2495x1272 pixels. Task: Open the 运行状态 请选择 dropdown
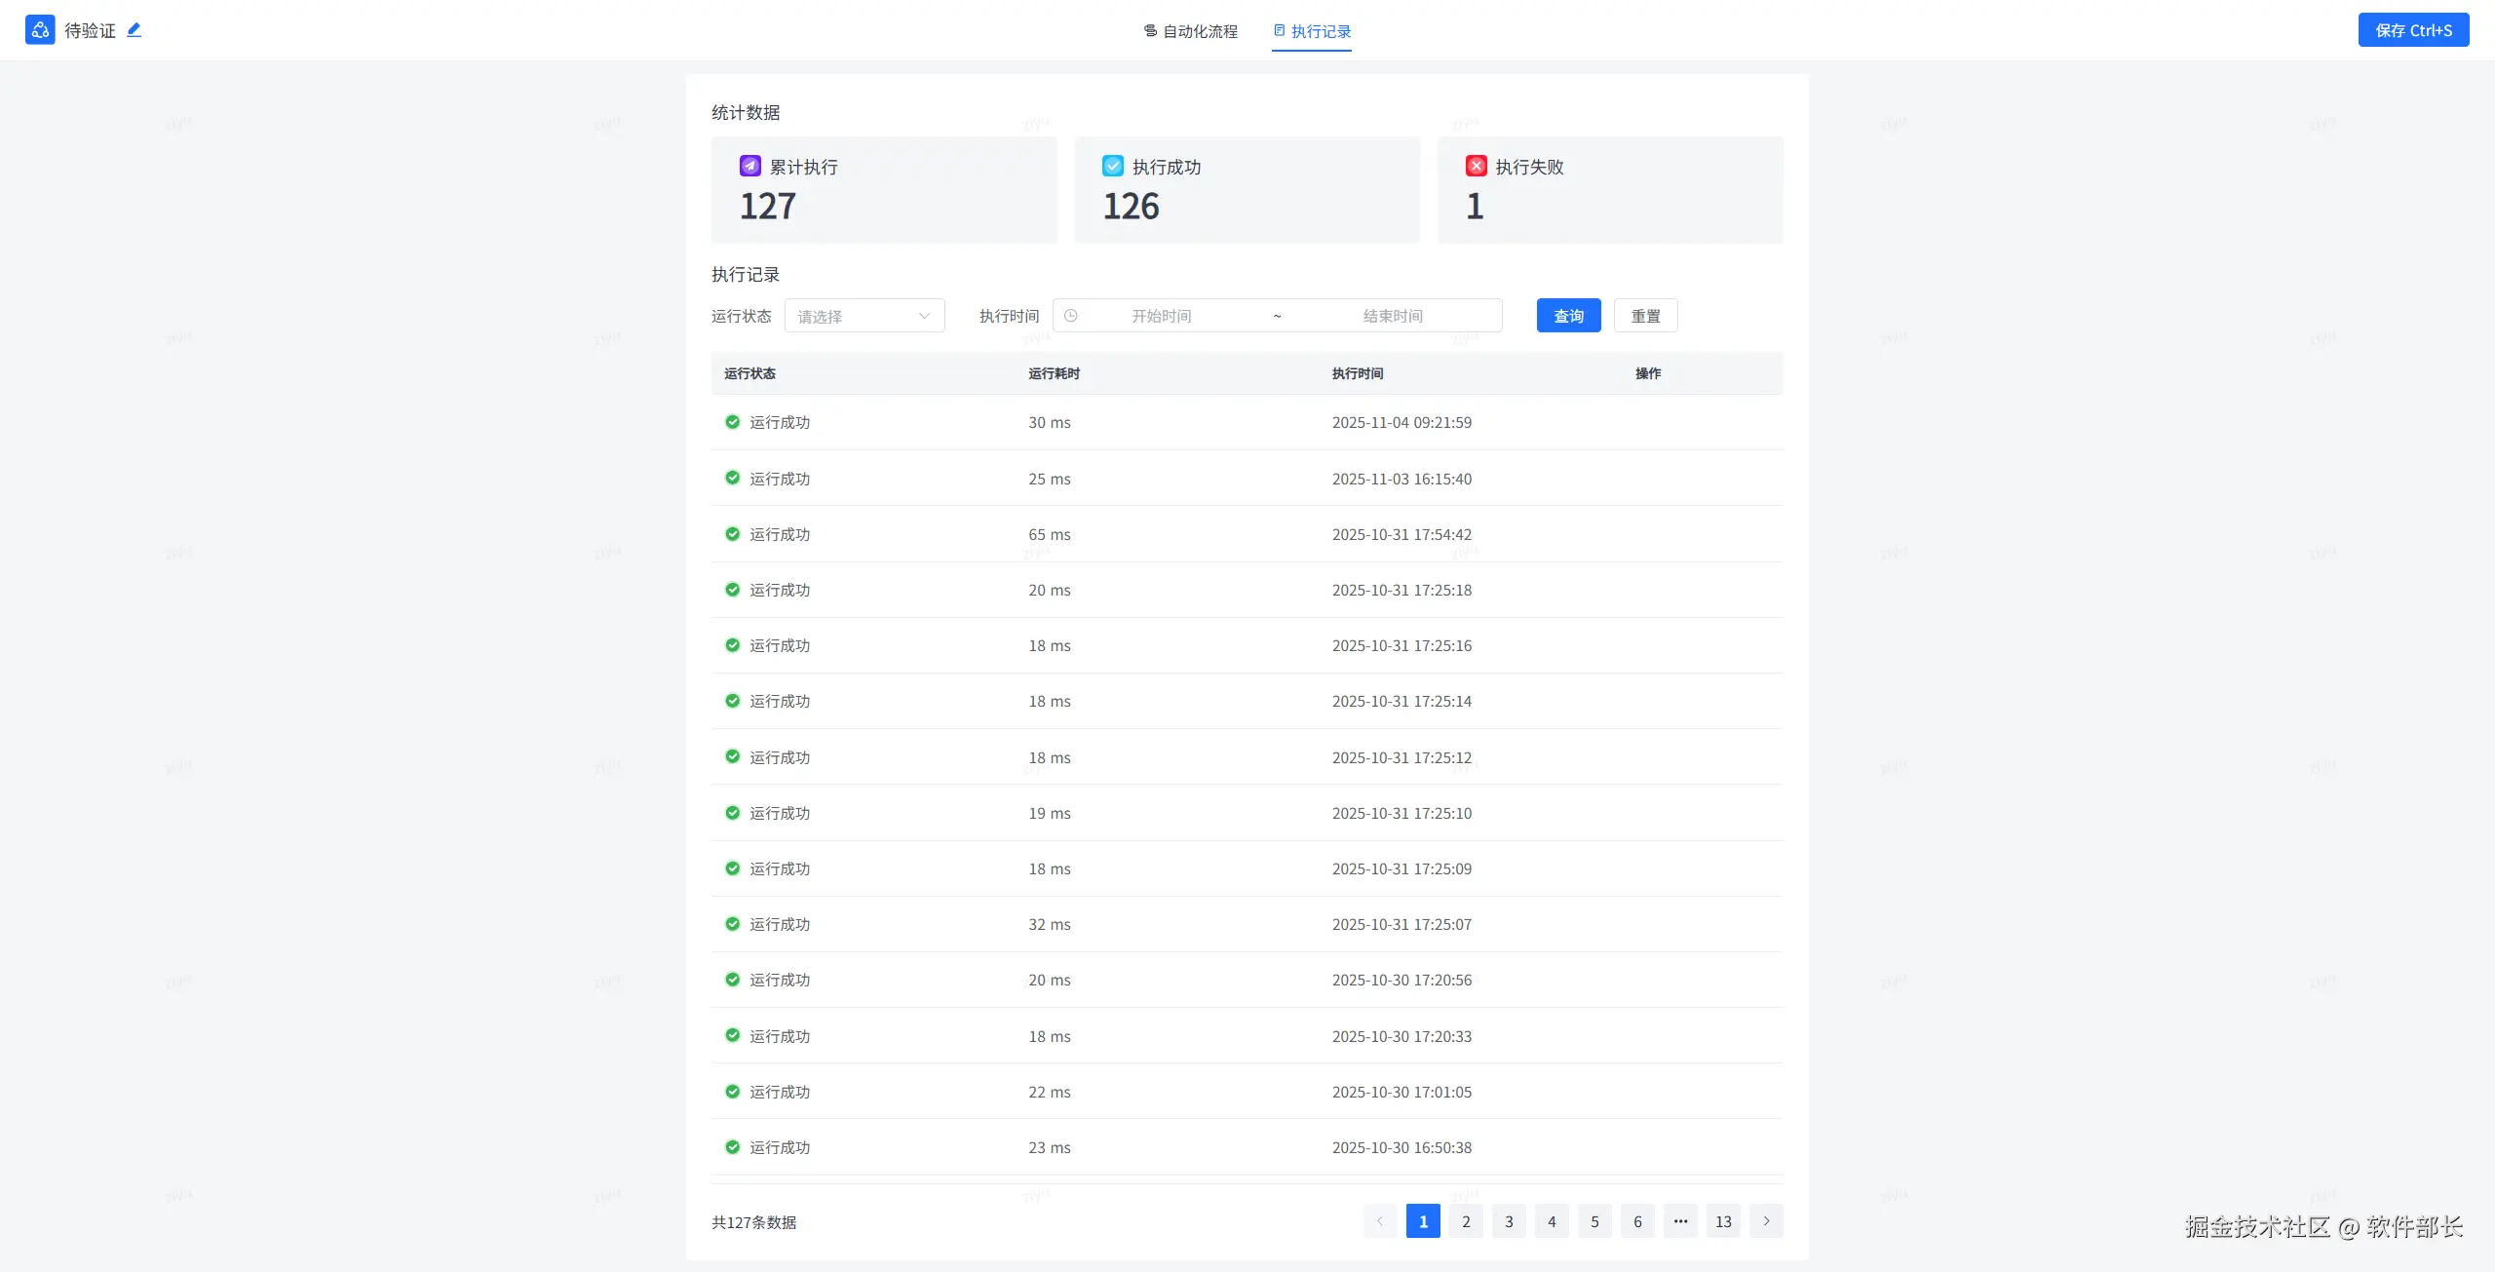(864, 316)
